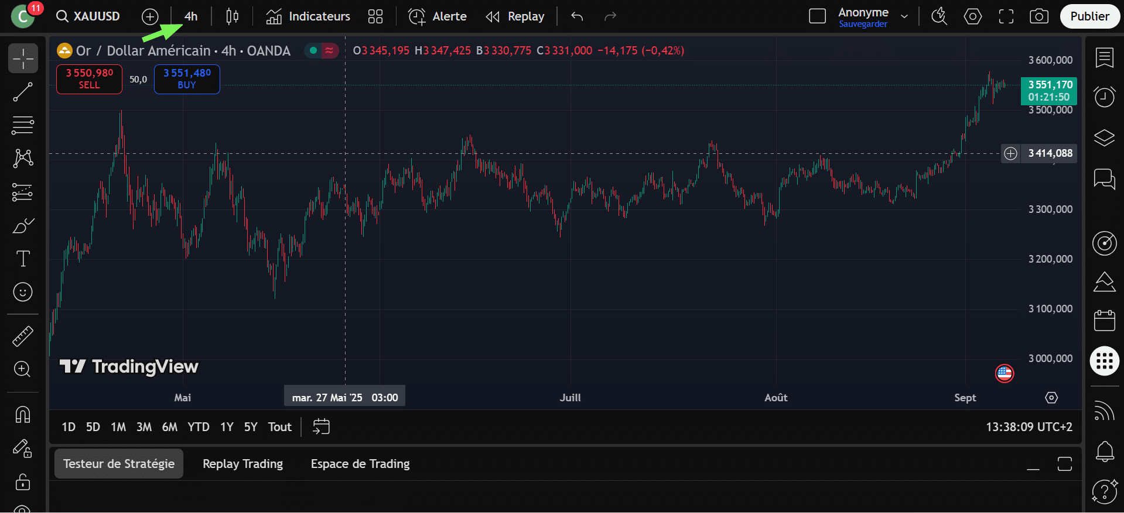Viewport: 1124px width, 513px height.
Task: Click the Publier button
Action: pyautogui.click(x=1089, y=16)
